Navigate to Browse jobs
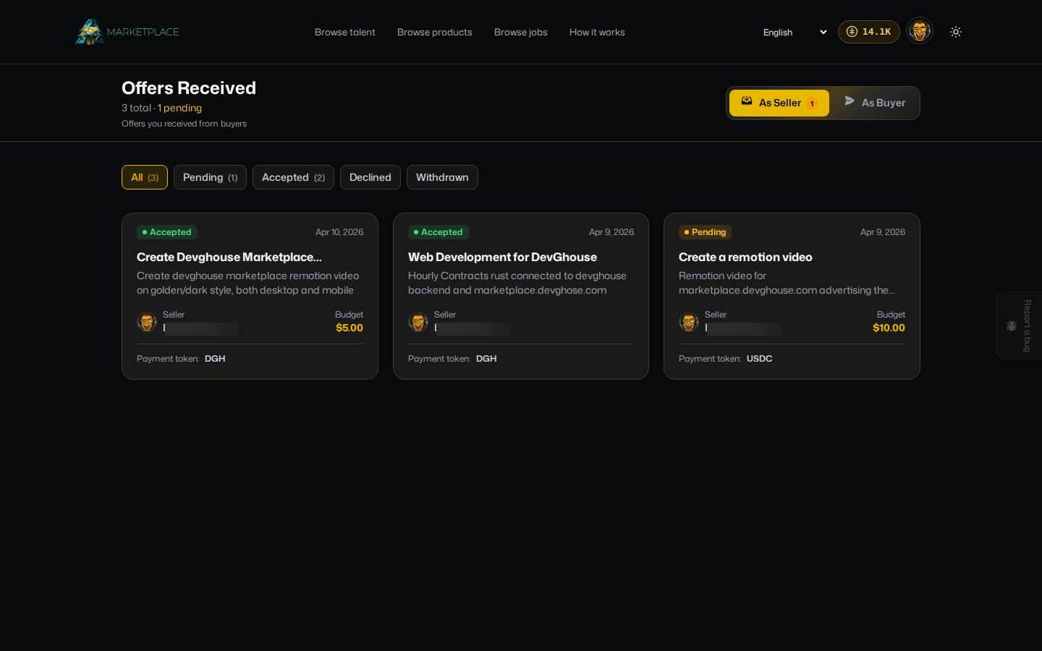Image resolution: width=1042 pixels, height=651 pixels. pos(521,33)
